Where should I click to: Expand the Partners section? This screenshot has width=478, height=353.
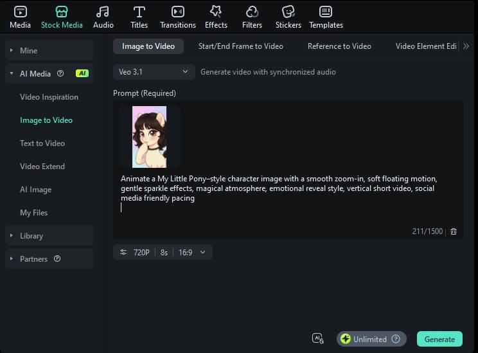[49, 258]
